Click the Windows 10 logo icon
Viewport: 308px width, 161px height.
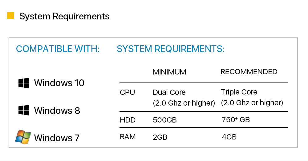(24, 83)
